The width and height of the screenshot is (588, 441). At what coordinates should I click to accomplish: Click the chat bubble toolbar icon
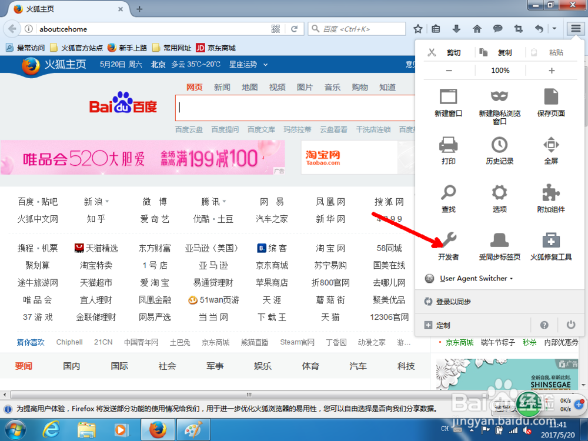(x=497, y=28)
